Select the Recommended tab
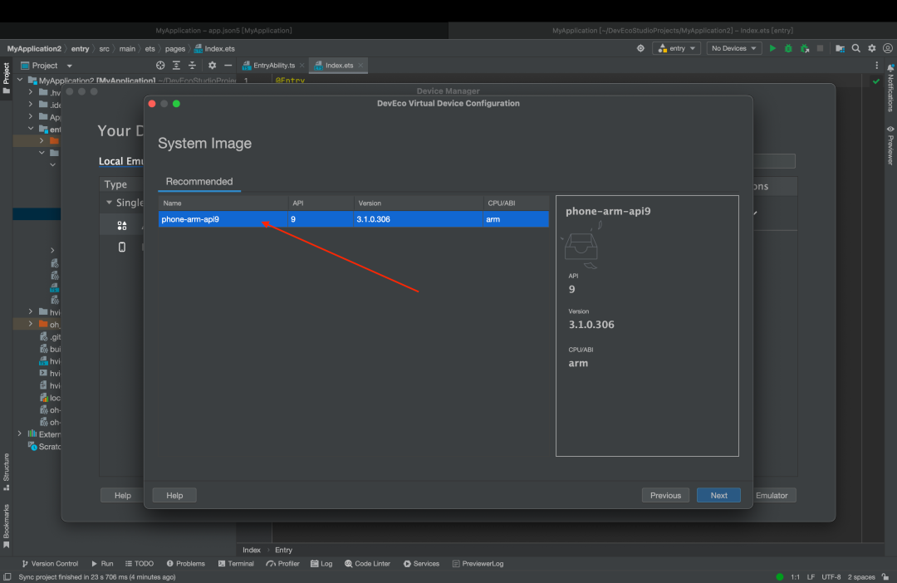 pos(199,181)
